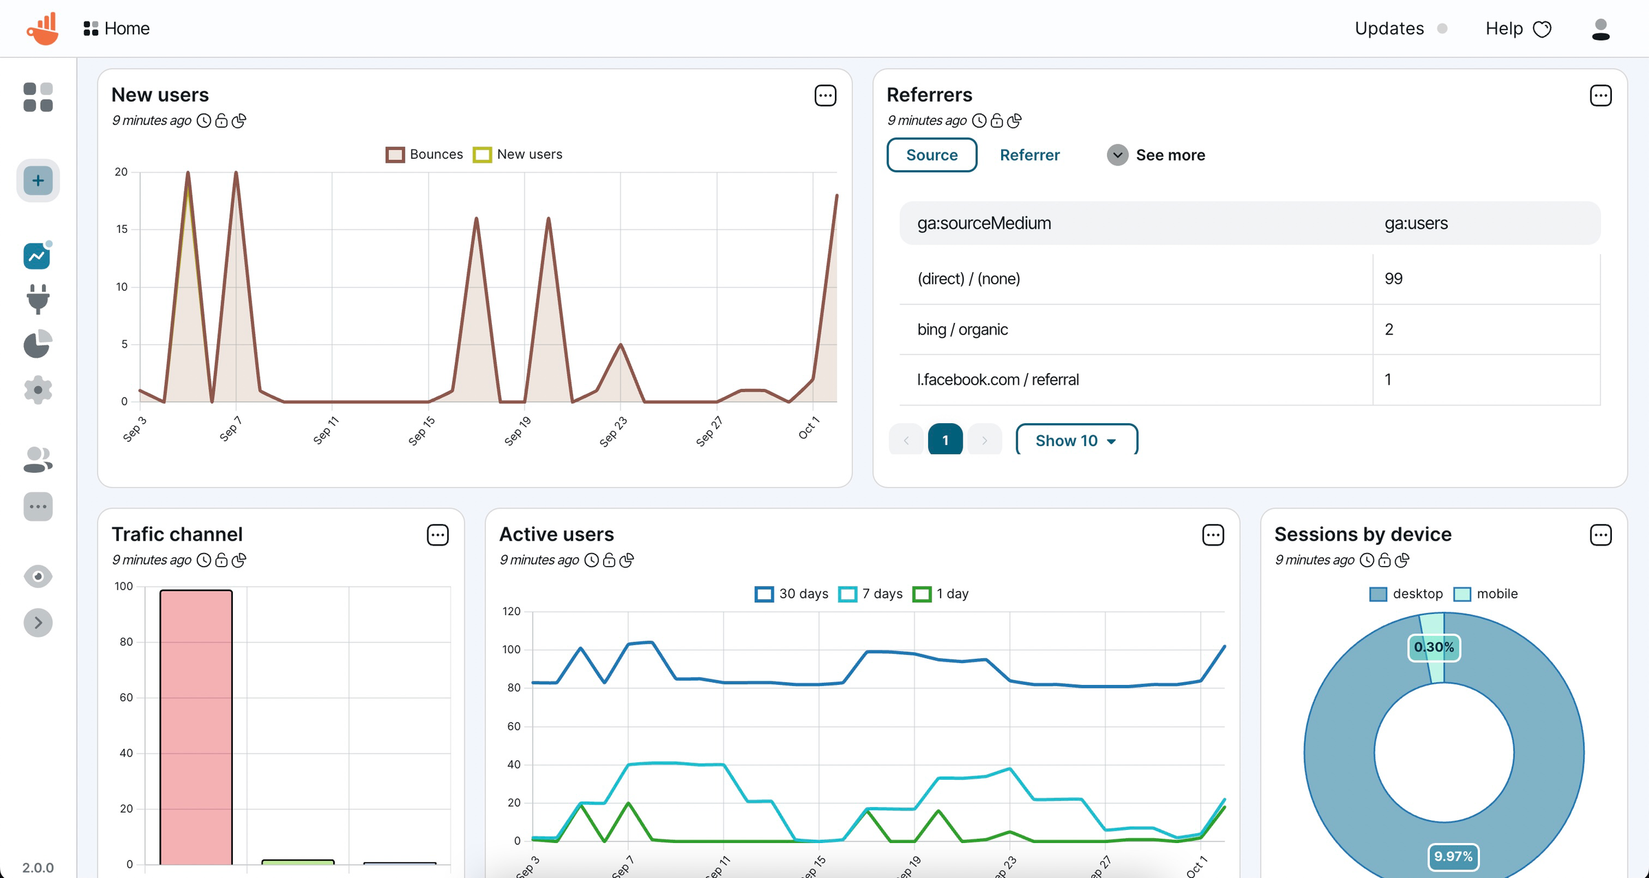Go to page 1 in Referrers pagination
Image resolution: width=1649 pixels, height=878 pixels.
coord(945,440)
